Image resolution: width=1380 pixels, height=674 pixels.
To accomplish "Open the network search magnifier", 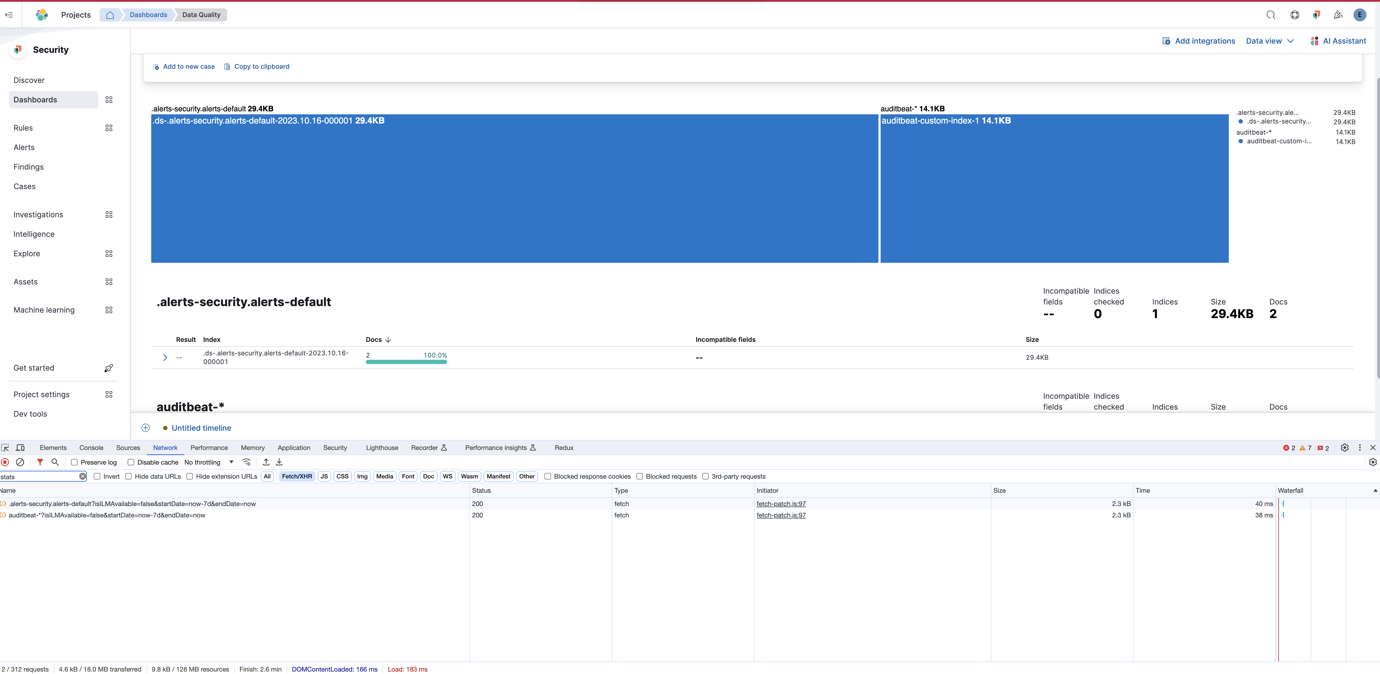I will click(55, 462).
